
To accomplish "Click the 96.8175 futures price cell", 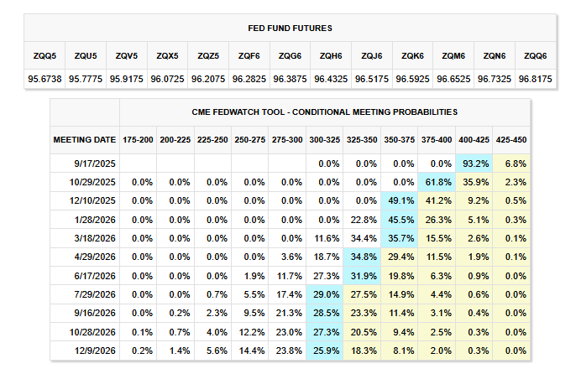I will tap(535, 77).
